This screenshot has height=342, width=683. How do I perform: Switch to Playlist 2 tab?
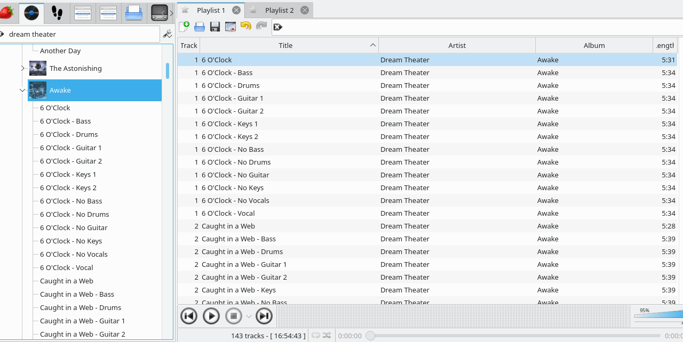pos(279,10)
